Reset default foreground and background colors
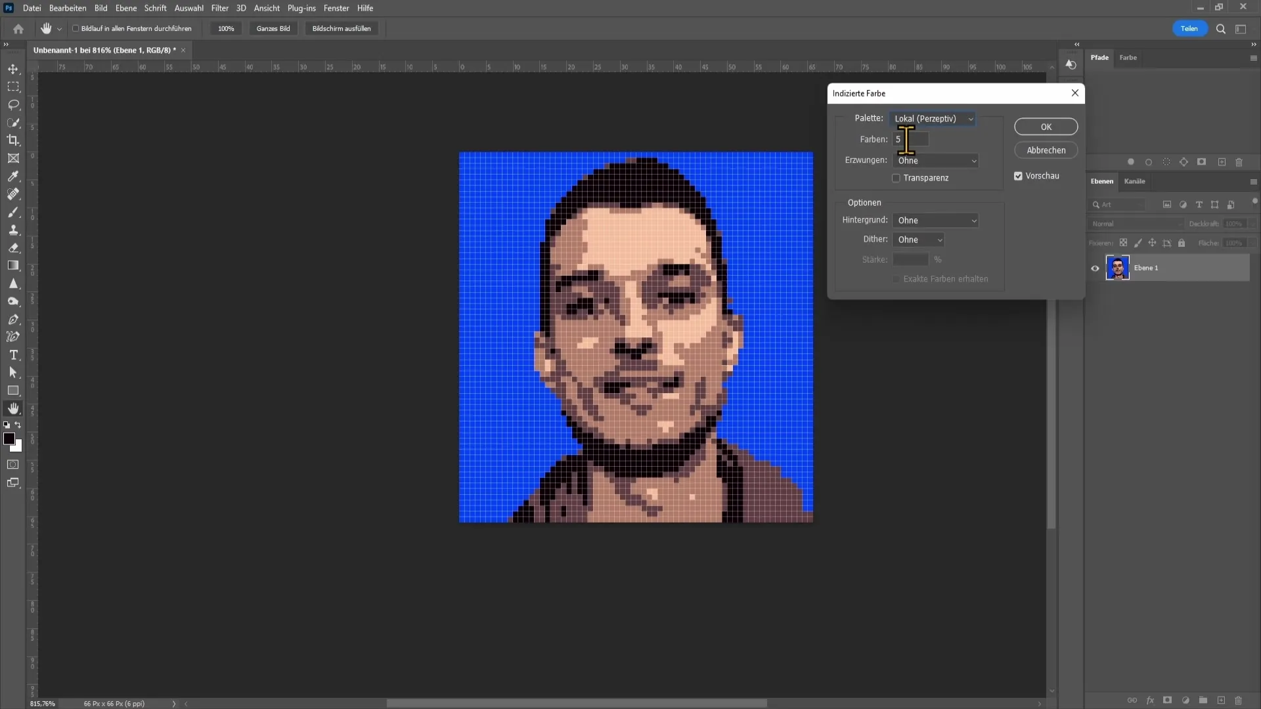Screen dimensions: 1261x709 7,425
